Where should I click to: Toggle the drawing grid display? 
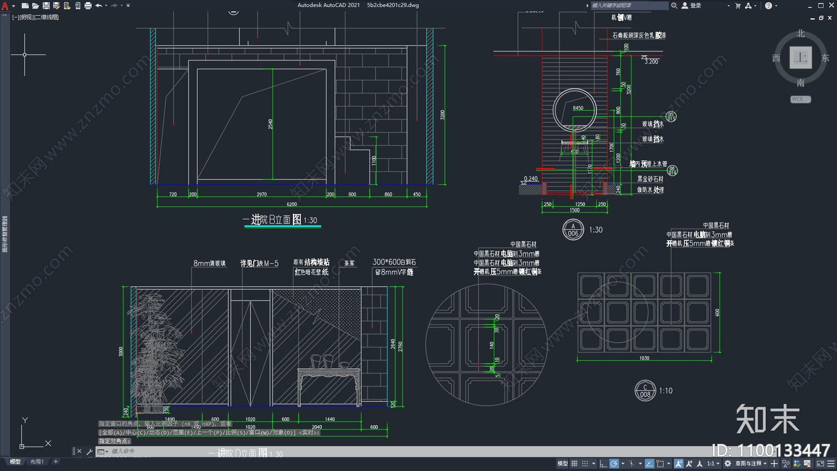click(574, 464)
